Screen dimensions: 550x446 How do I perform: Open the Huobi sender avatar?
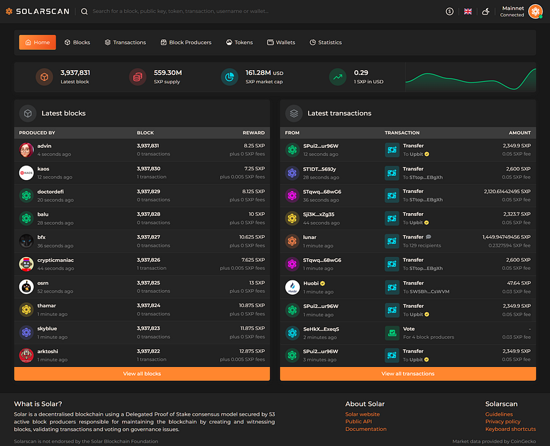[292, 287]
